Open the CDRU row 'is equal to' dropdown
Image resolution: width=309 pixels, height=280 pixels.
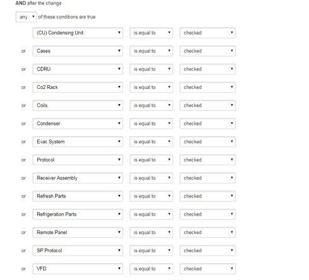tap(151, 69)
